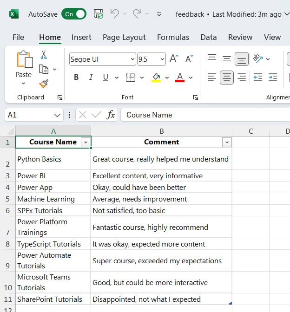Click the Paste clipboard icon

pos(24,59)
